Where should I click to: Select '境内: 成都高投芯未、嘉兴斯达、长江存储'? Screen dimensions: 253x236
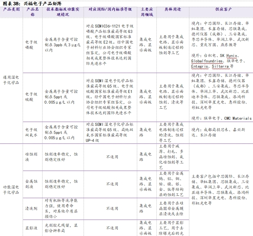click(218, 132)
